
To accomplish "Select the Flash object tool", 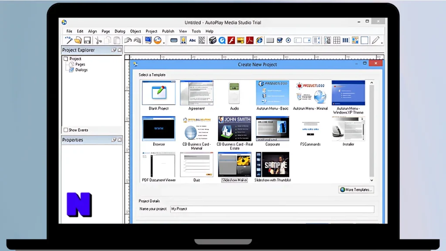I will (231, 40).
